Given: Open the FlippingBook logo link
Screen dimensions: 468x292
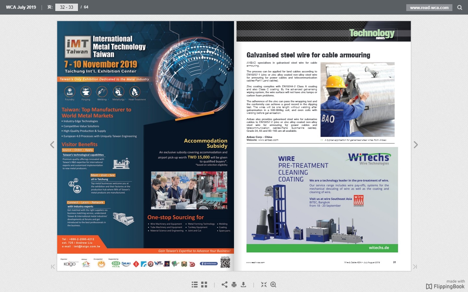Looking at the screenshot, I should pos(445,286).
